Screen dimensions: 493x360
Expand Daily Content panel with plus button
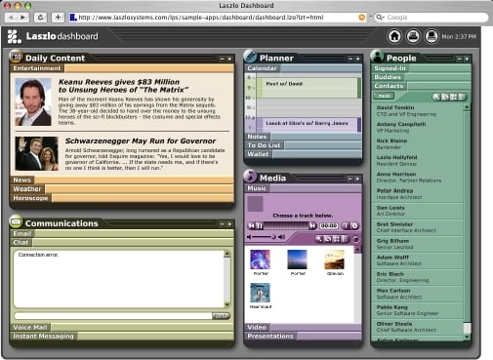point(229,59)
